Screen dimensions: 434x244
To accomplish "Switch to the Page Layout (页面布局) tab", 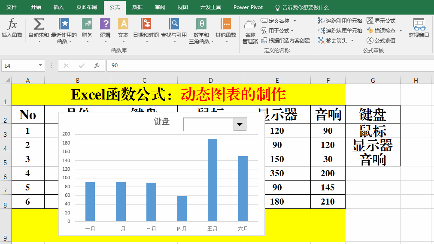I will click(86, 7).
